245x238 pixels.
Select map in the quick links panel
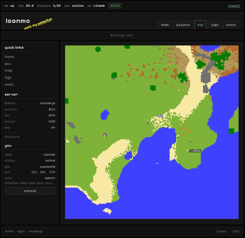coord(8,71)
